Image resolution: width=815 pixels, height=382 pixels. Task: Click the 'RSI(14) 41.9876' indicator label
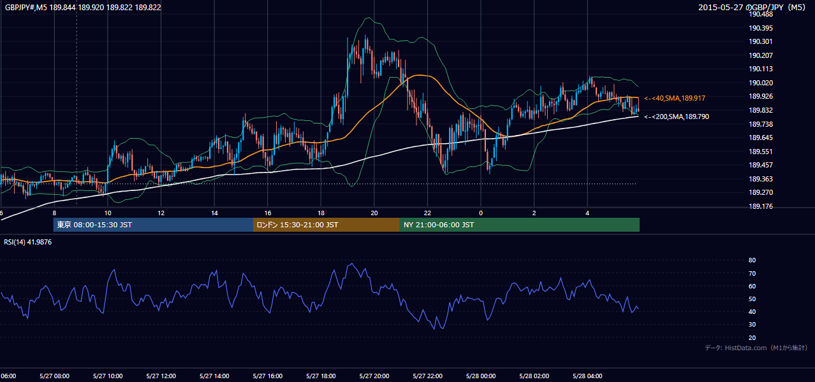click(x=28, y=242)
